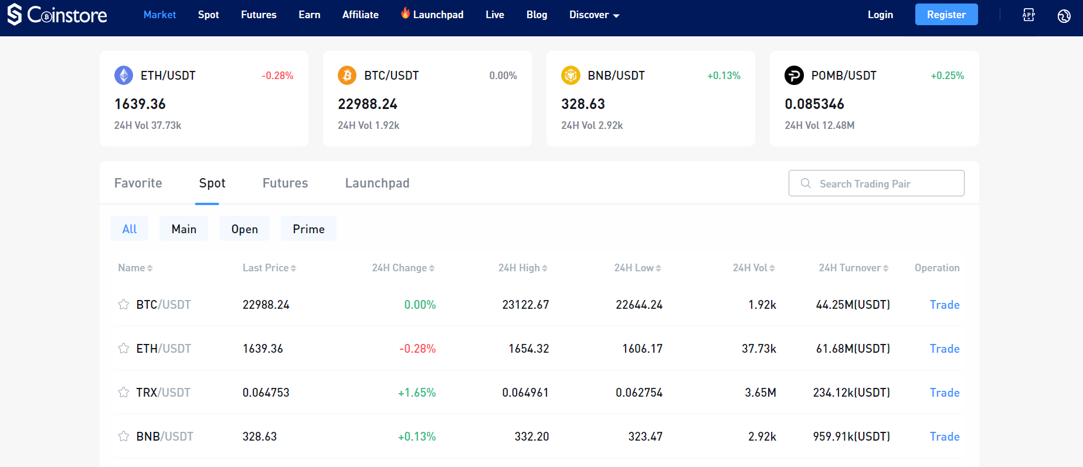The width and height of the screenshot is (1083, 467).
Task: Switch to the Spot market tab
Action: (212, 183)
